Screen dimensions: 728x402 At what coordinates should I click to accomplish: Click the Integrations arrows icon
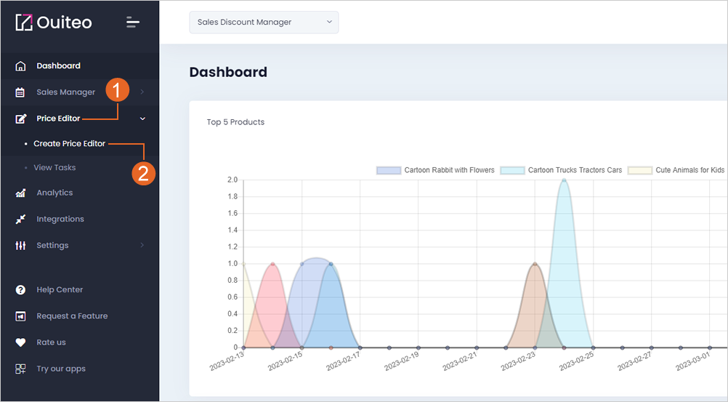pos(20,220)
